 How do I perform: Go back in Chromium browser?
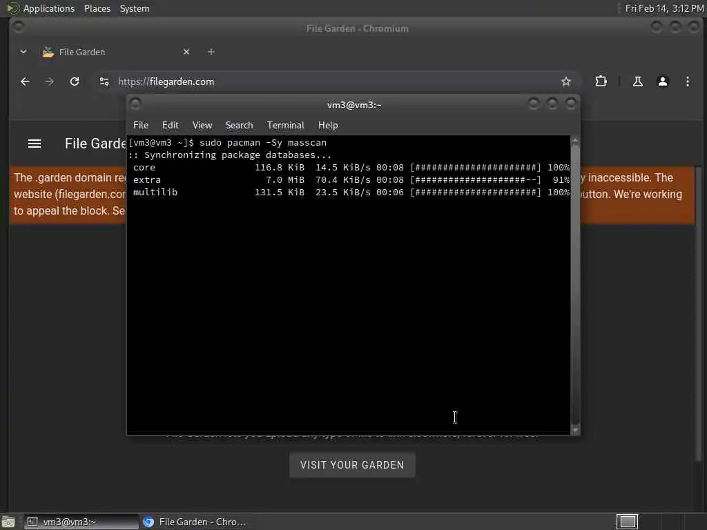click(25, 81)
